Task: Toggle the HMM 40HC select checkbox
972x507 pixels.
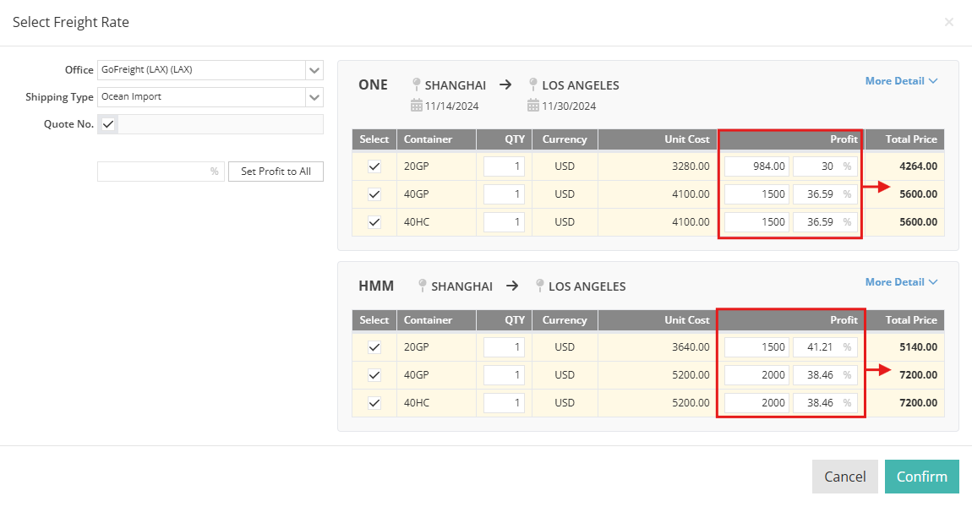Action: [374, 403]
